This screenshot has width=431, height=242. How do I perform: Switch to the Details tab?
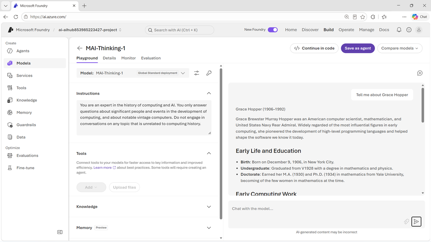(109, 58)
